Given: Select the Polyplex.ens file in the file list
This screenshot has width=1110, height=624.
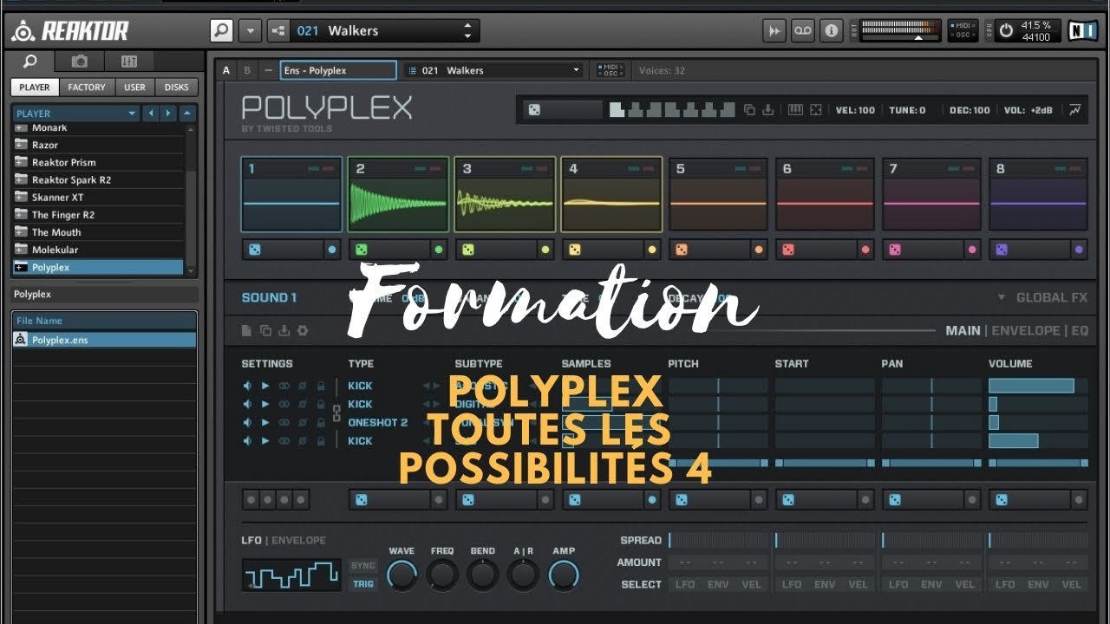Looking at the screenshot, I should click(x=105, y=340).
